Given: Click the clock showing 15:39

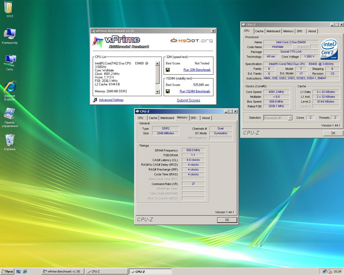Looking at the screenshot, I should (337, 272).
